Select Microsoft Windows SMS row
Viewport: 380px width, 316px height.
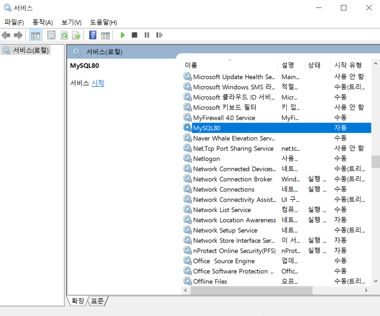[277, 87]
